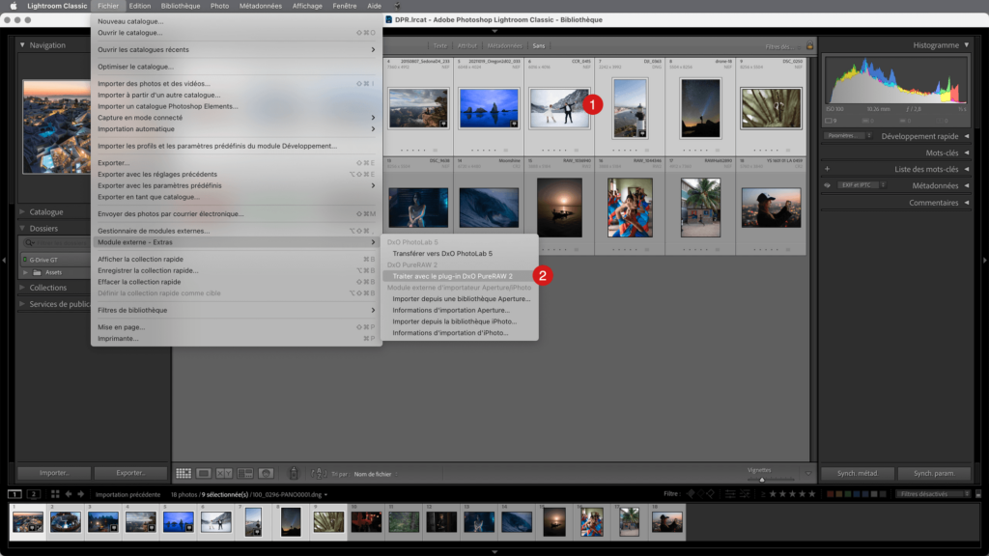
Task: Open the Edition menu
Action: click(x=139, y=6)
